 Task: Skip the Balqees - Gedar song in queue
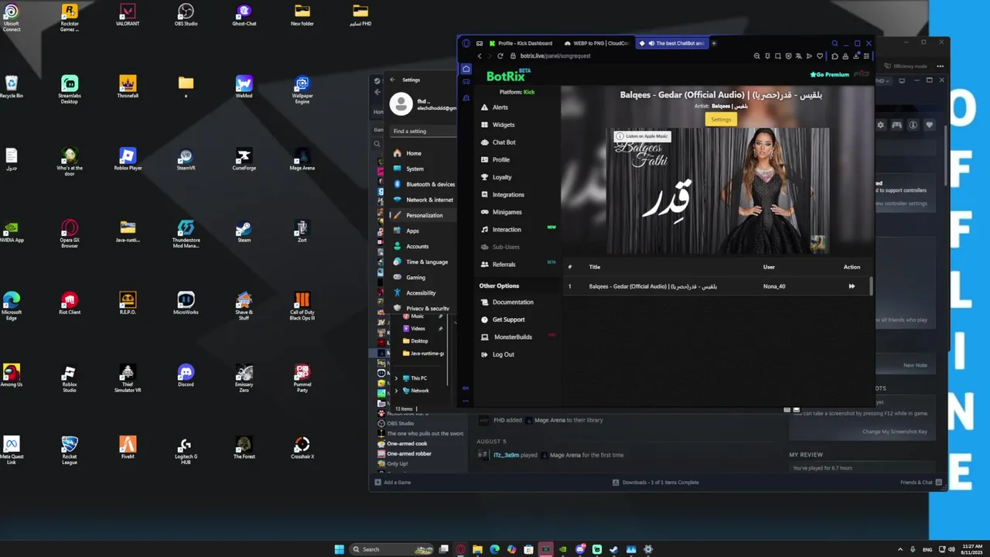point(852,286)
